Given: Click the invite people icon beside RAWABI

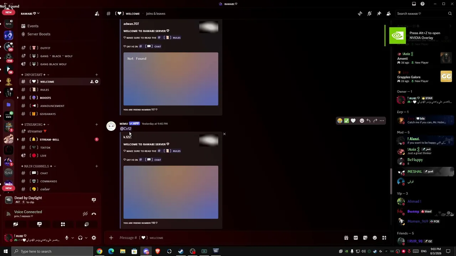Looking at the screenshot, I should coord(97,14).
